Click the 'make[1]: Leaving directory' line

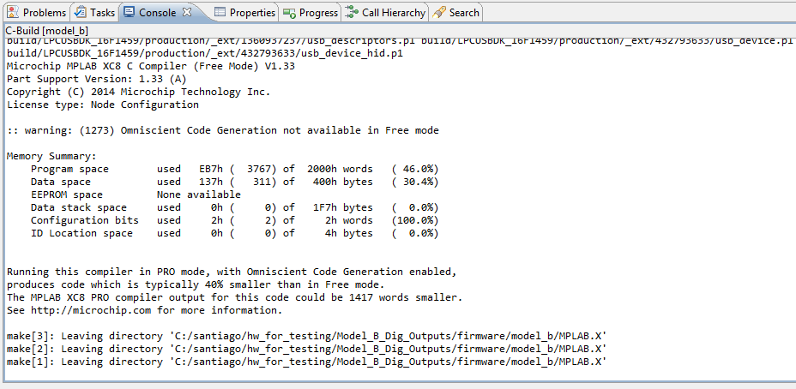tap(306, 362)
